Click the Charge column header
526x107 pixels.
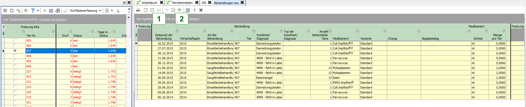[x=404, y=35]
